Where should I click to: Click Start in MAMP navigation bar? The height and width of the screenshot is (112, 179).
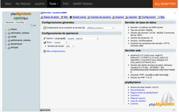pos(8,4)
